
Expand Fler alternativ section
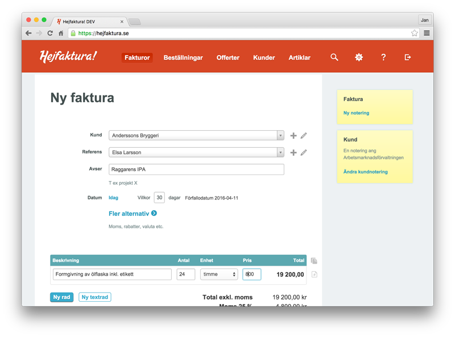(x=133, y=214)
